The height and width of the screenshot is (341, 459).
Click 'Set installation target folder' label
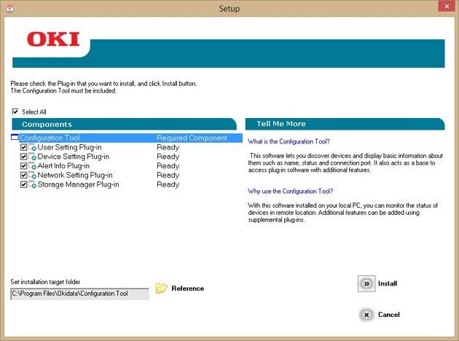coord(45,282)
